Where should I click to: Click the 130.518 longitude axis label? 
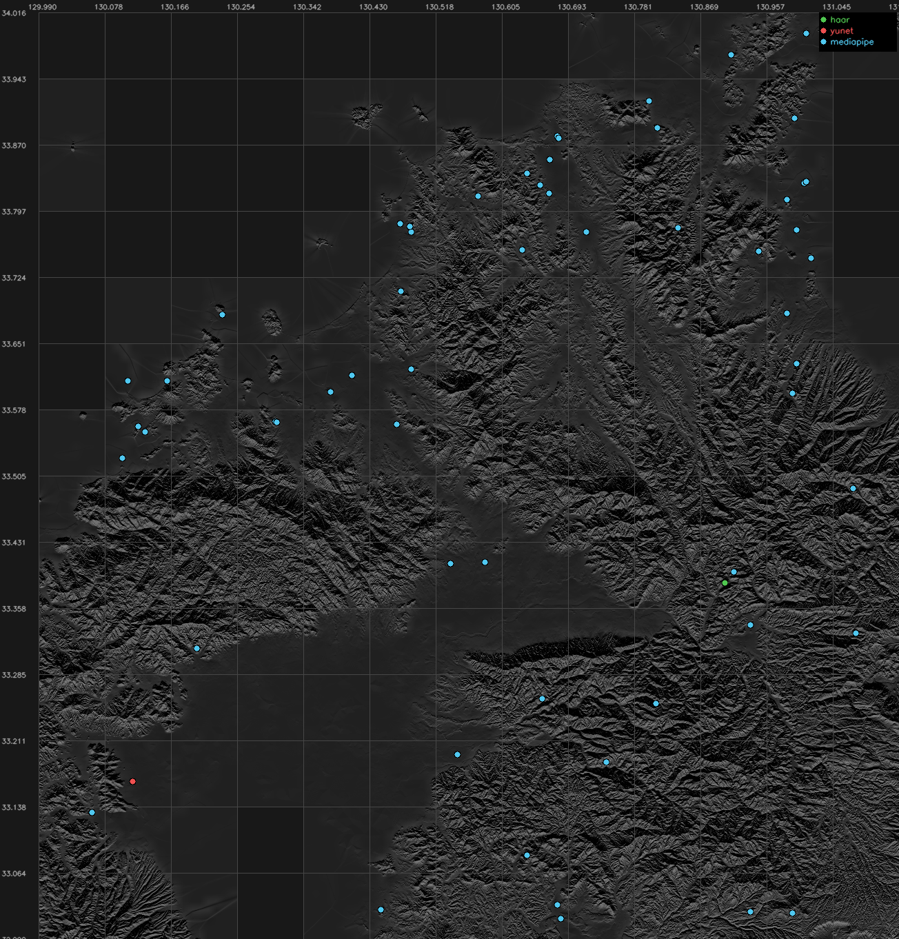tap(439, 7)
